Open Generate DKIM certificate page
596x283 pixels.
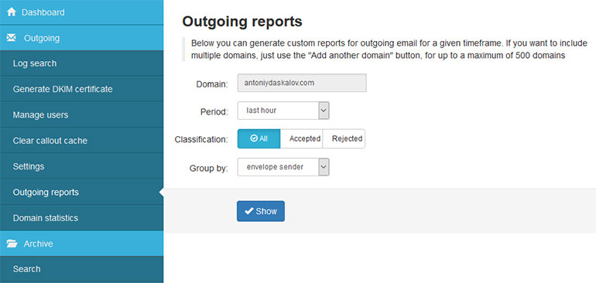tap(82, 89)
